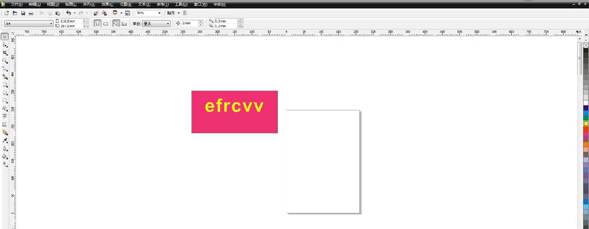Pick the yellow palette swatch

(x=585, y=124)
